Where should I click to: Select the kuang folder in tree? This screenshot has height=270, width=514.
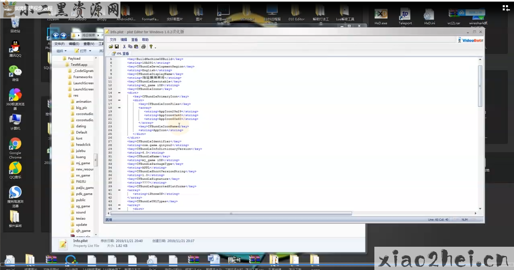[x=78, y=157]
